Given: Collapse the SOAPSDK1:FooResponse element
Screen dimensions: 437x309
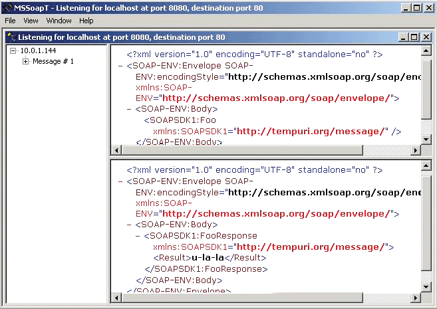Looking at the screenshot, I should coord(137,236).
